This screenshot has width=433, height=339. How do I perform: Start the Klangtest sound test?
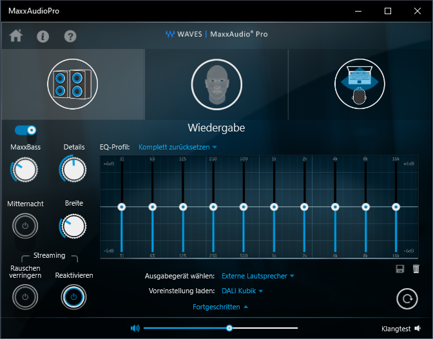(401, 329)
